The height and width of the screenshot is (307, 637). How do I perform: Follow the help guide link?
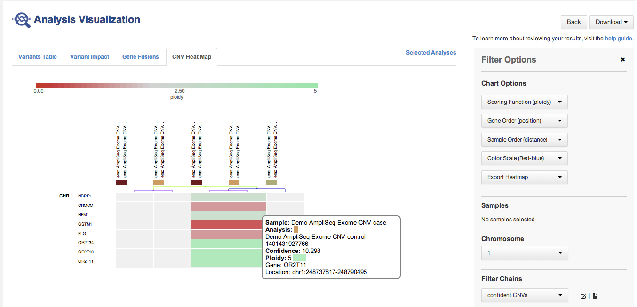tap(618, 39)
